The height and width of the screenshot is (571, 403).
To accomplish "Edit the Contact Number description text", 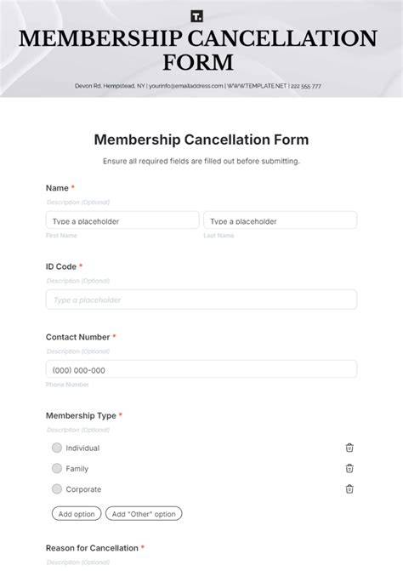I will (78, 351).
